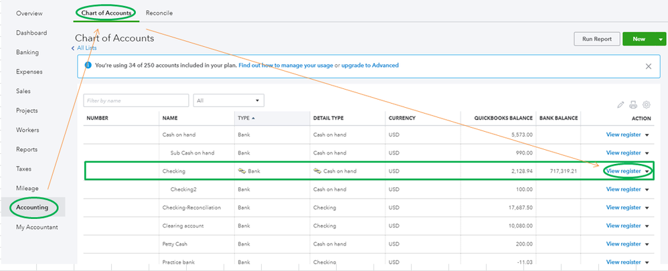Open Expenses in the left sidebar
Screen dimensions: 668x271
pos(29,72)
